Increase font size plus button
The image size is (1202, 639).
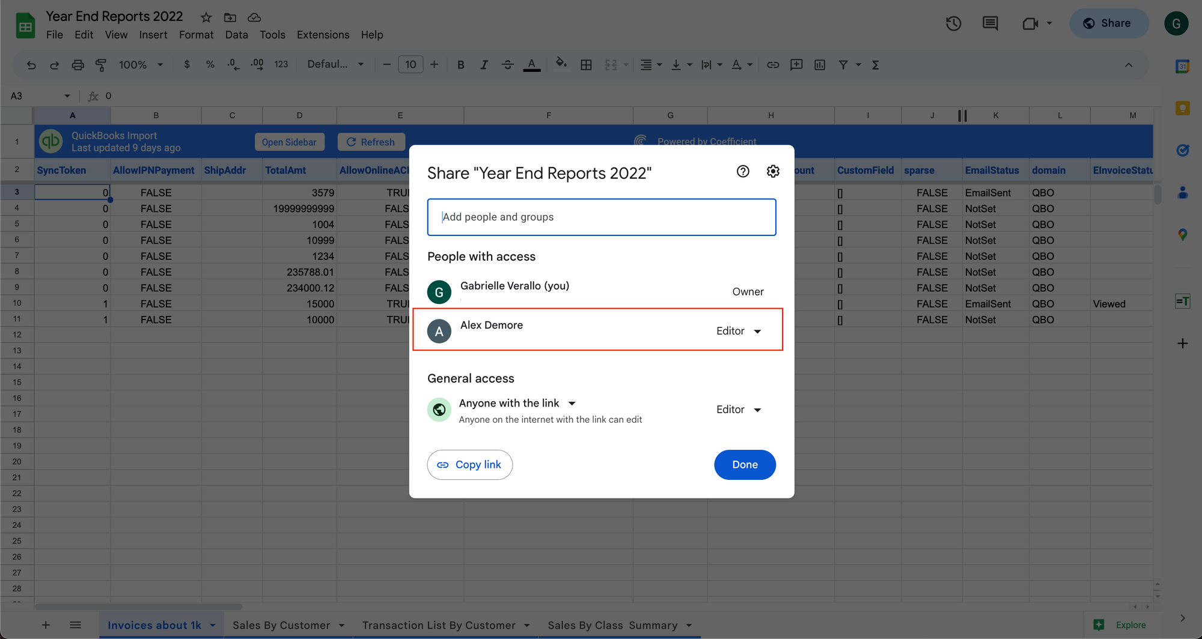tap(434, 65)
